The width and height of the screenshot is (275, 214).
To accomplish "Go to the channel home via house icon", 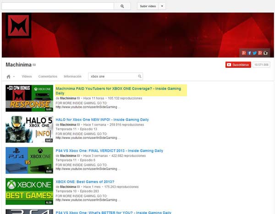I will [x=8, y=77].
